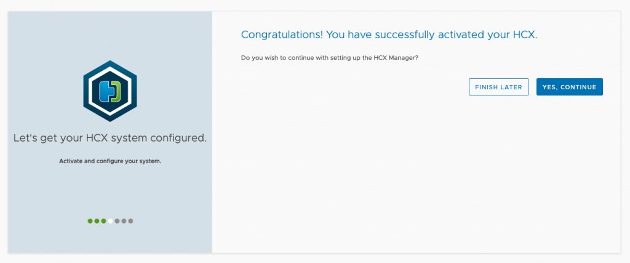This screenshot has height=263, width=630.
Task: Click empty white area below the buttons
Action: (x=417, y=173)
